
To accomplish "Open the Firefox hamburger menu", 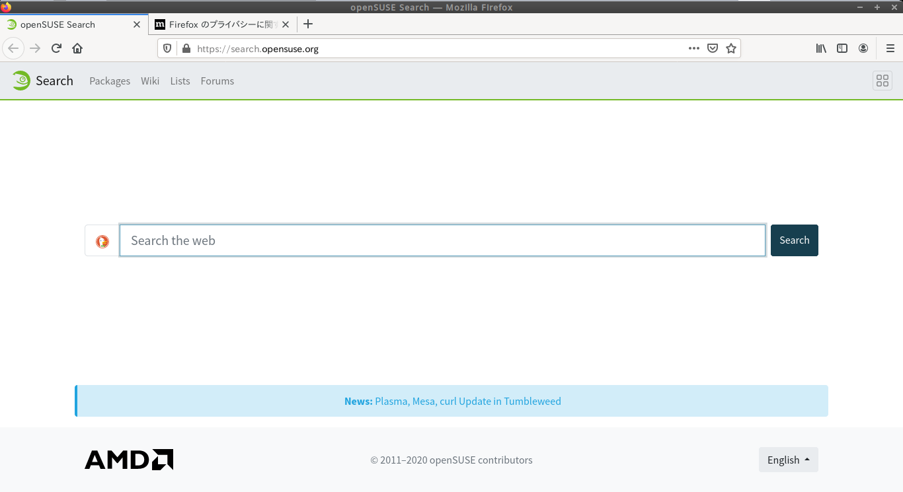I will pyautogui.click(x=890, y=48).
